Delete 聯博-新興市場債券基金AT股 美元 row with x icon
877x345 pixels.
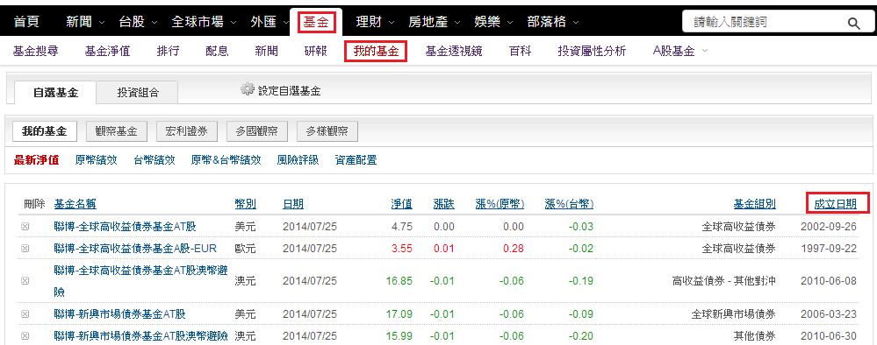pyautogui.click(x=25, y=314)
